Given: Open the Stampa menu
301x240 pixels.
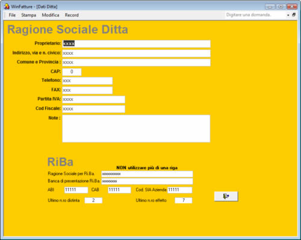Looking at the screenshot, I should [29, 15].
